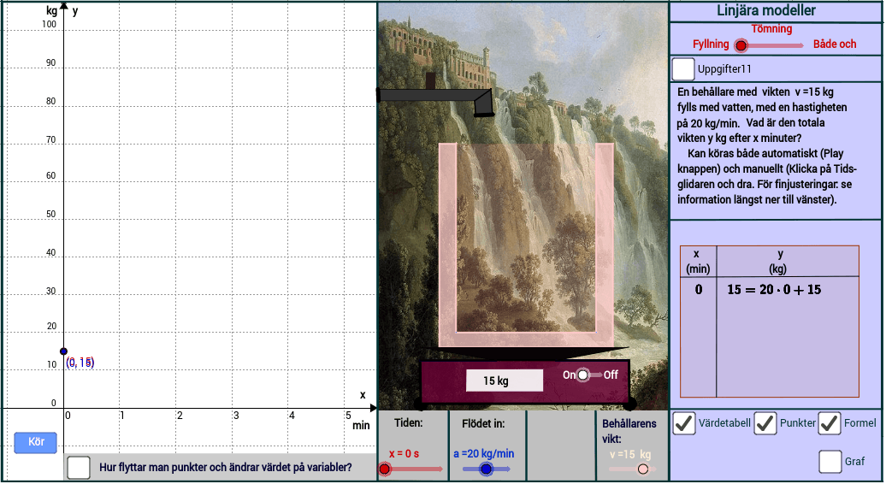Click the Behållarens vikt label

point(629,431)
